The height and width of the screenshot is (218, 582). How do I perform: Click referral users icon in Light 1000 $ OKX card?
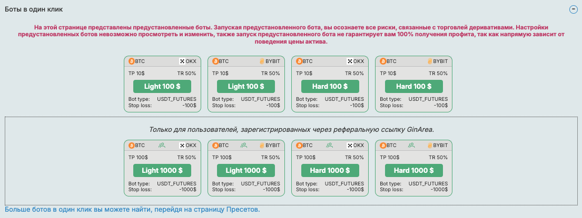[162, 145]
